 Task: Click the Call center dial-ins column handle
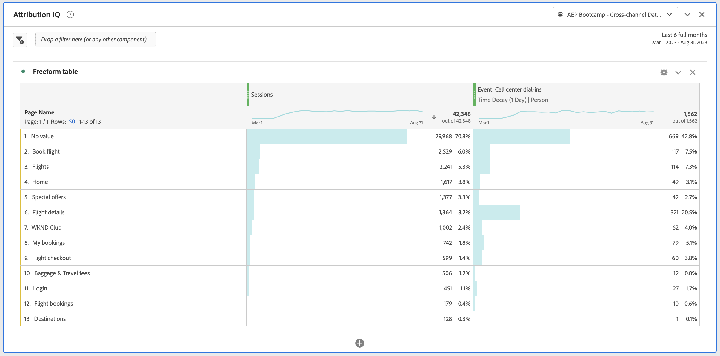click(x=474, y=95)
